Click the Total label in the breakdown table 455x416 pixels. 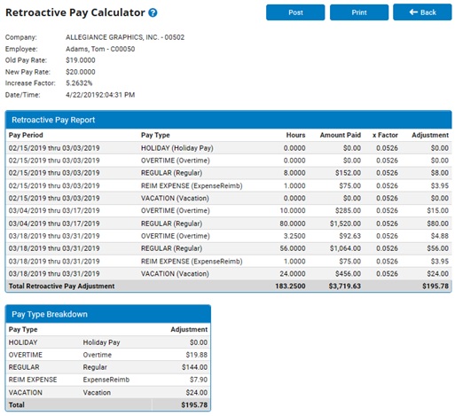[x=17, y=405]
